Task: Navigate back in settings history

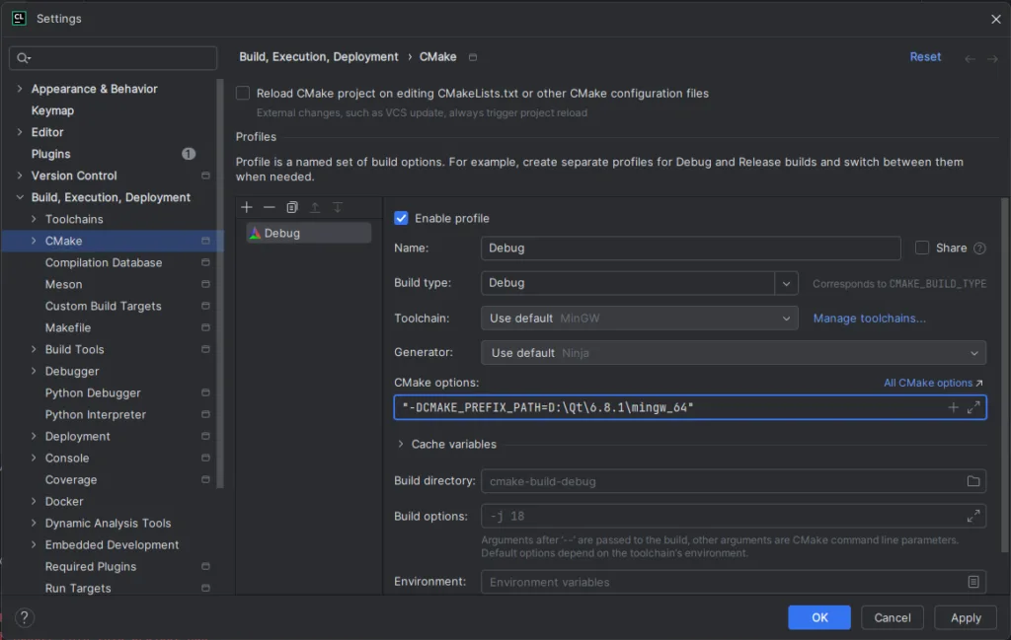Action: pos(970,58)
